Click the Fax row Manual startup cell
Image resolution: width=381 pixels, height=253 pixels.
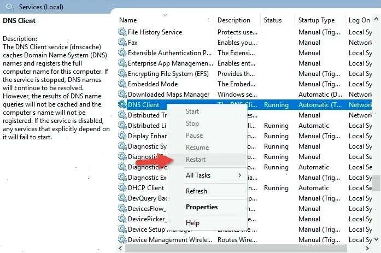[x=309, y=43]
